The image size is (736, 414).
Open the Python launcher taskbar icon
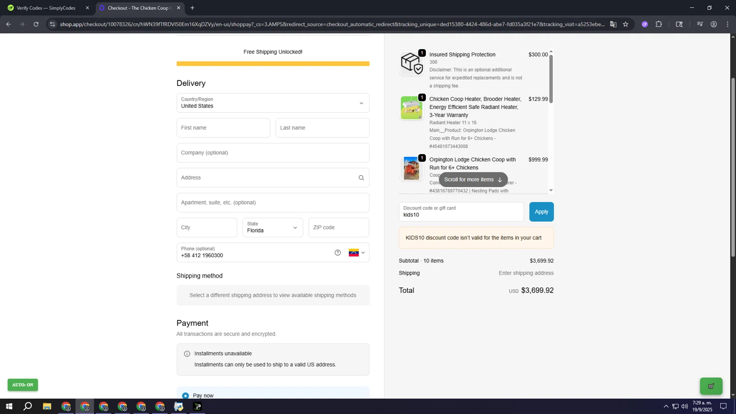pos(179,407)
